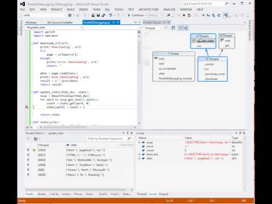Viewport: 272px width, 204px height.
Task: Click the Quick Launch magnifier icon
Action: pyautogui.click(x=227, y=3)
